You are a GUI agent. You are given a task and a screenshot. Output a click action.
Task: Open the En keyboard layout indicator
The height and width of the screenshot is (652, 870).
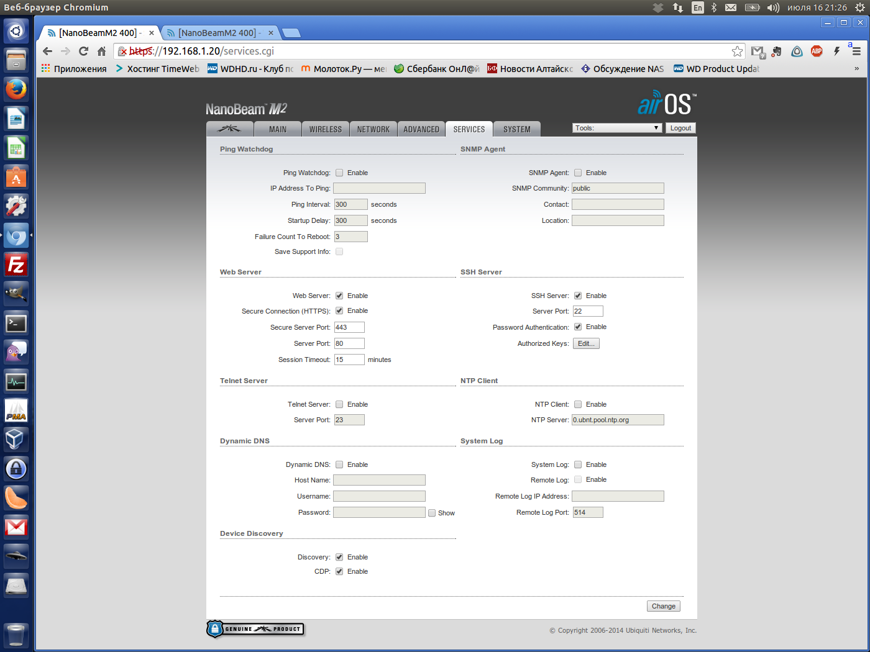click(698, 7)
